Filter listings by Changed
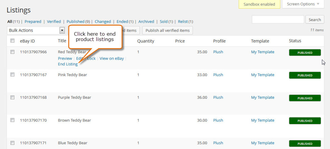This screenshot has width=330, height=149. 103,21
